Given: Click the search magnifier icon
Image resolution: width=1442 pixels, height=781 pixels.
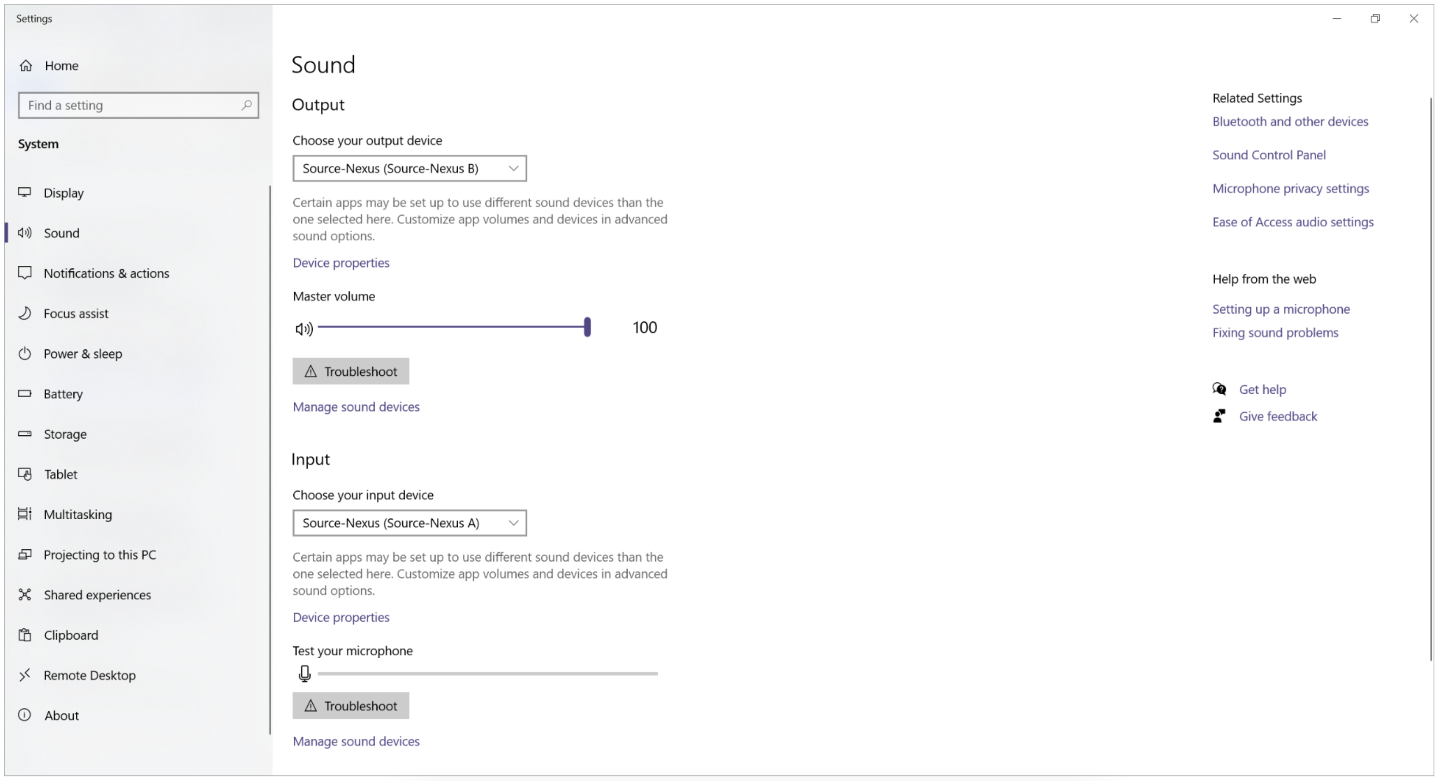Looking at the screenshot, I should 246,105.
